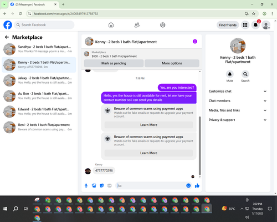Image resolution: width=277 pixels, height=222 pixels.
Task: Open Windows notification center
Action: tap(270, 209)
